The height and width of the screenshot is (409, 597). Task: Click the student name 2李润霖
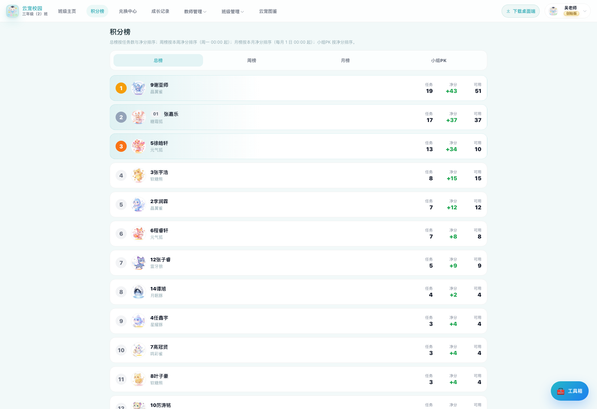(159, 201)
